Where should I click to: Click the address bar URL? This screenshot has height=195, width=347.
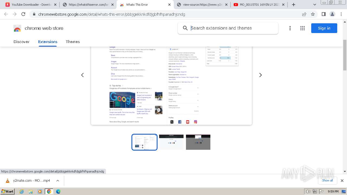pos(112,14)
